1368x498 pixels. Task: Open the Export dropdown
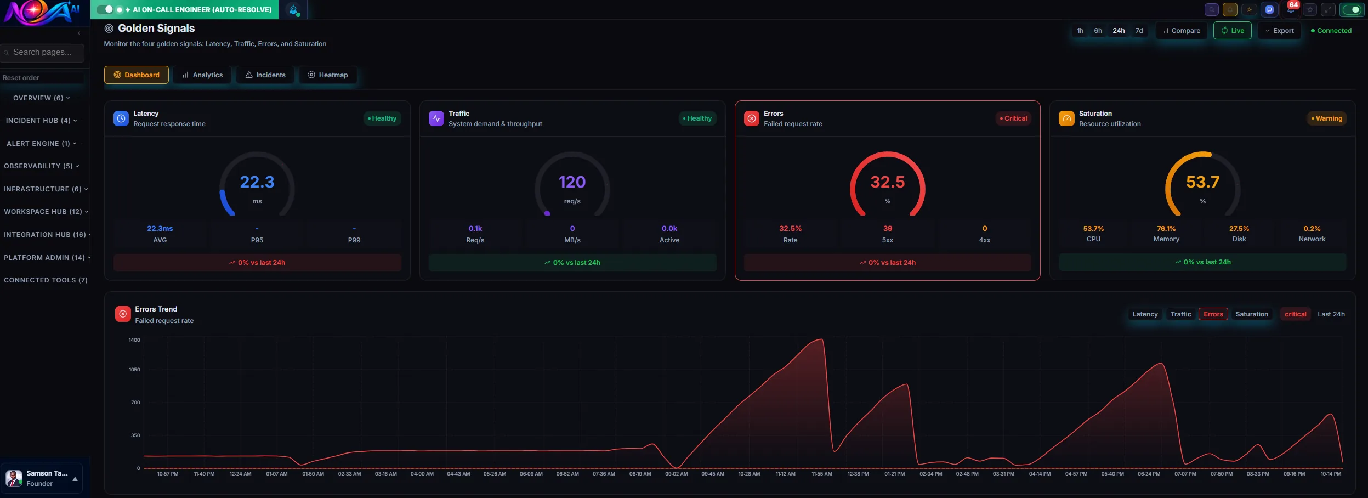pos(1279,31)
